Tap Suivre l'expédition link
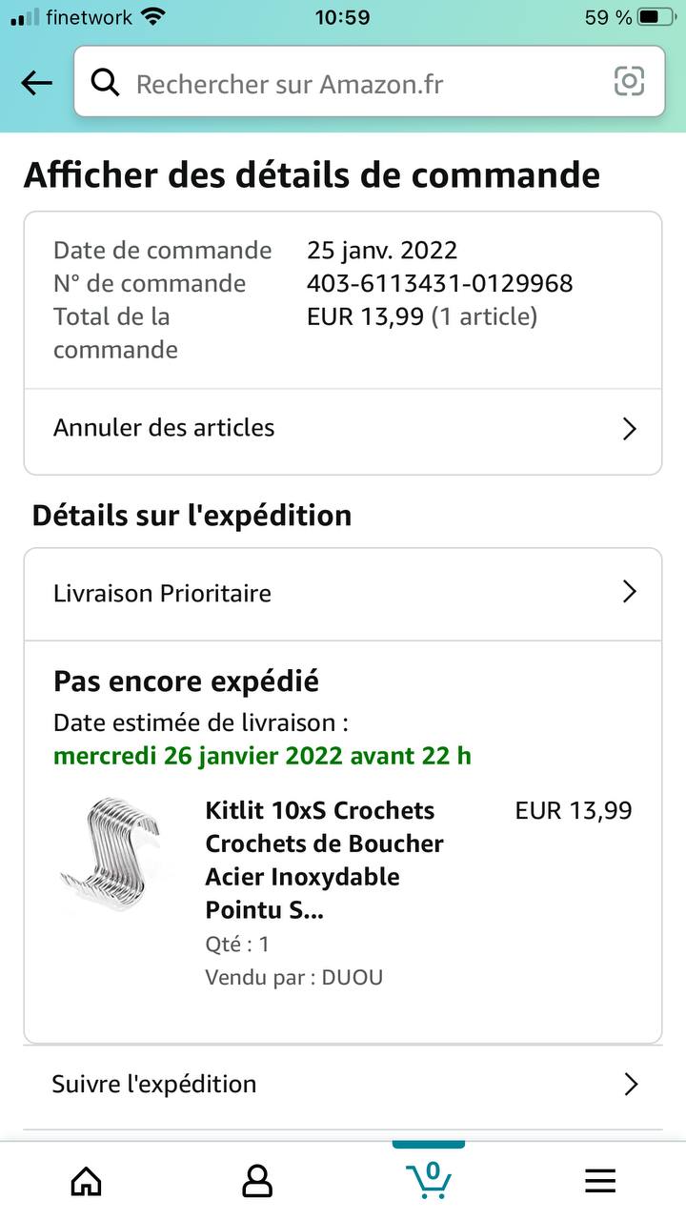The width and height of the screenshot is (686, 1220). pos(154,1084)
